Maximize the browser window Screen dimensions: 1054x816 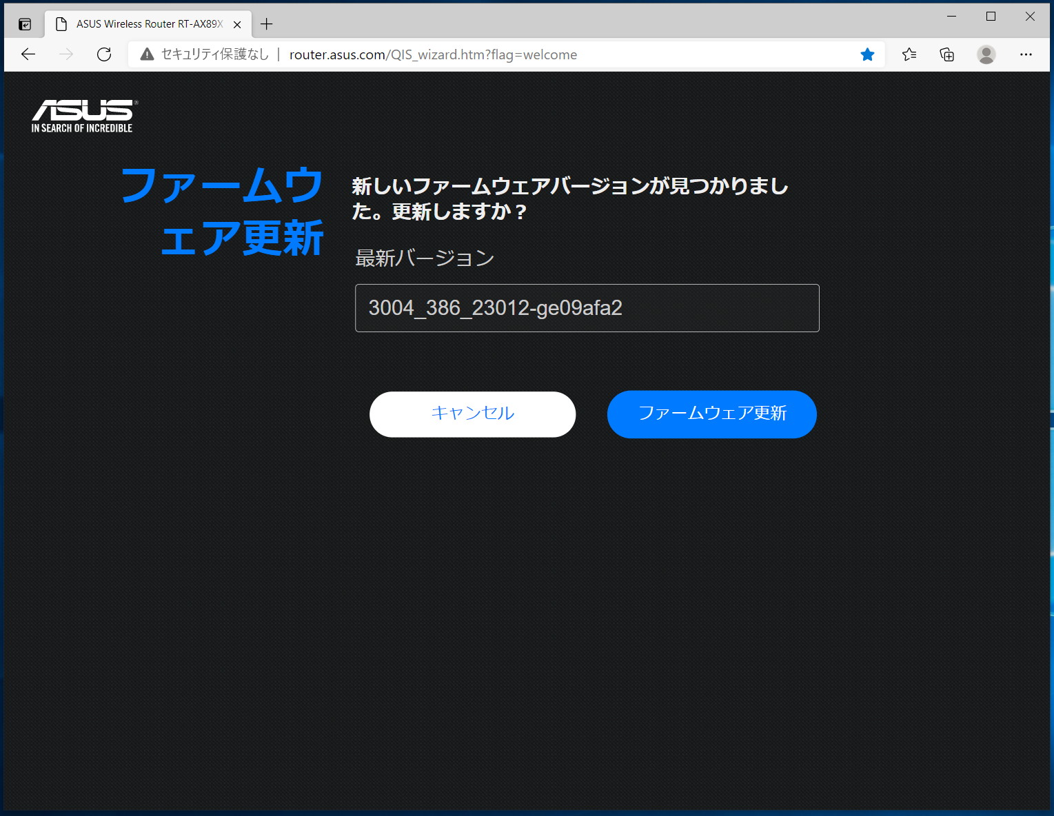(991, 17)
